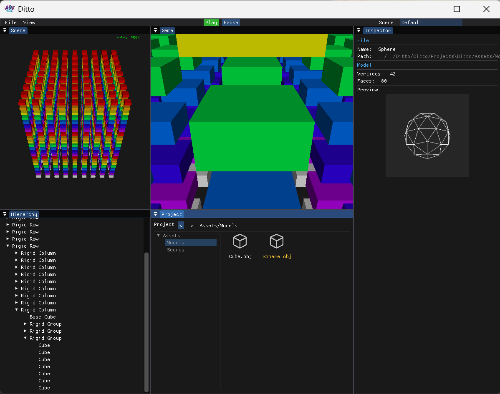Screen dimensions: 500x394
Task: Click the Scene name field showing Default
Action: click(x=431, y=22)
